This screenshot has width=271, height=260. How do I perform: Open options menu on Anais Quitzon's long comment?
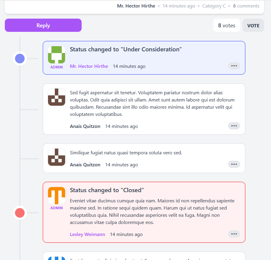[x=234, y=126]
